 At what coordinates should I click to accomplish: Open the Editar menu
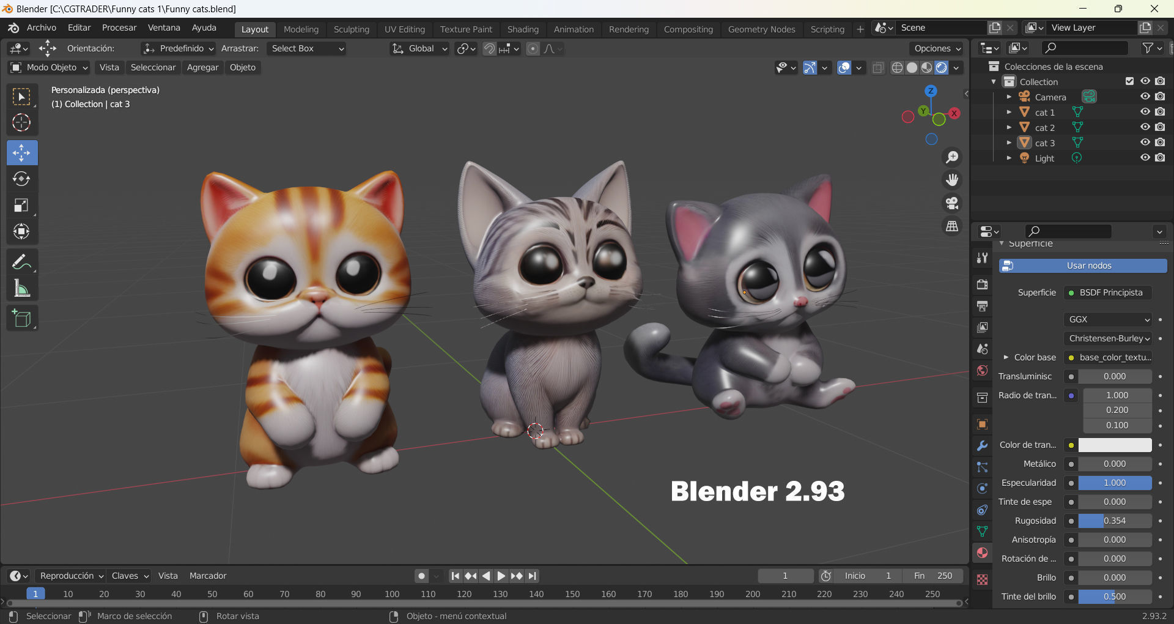pyautogui.click(x=79, y=28)
